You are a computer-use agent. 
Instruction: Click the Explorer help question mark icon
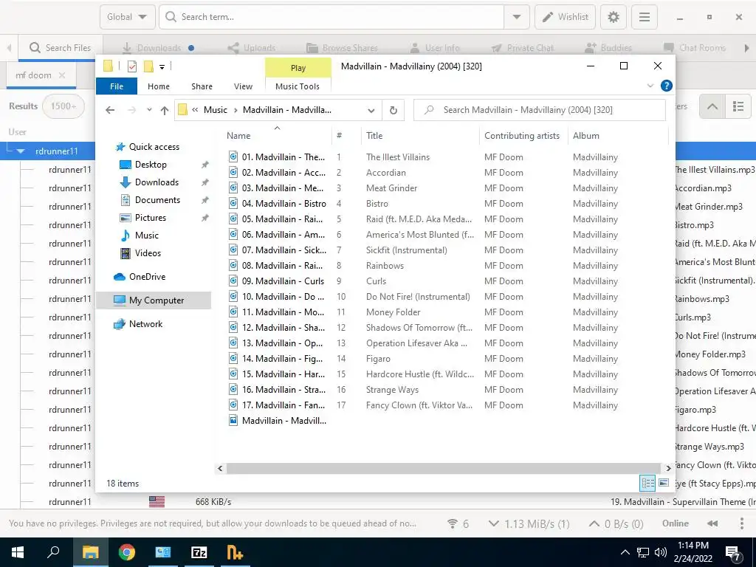coord(667,86)
